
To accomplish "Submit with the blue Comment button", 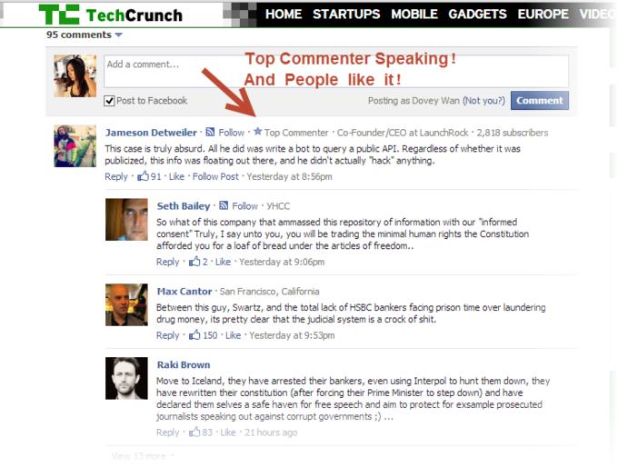I will [540, 101].
